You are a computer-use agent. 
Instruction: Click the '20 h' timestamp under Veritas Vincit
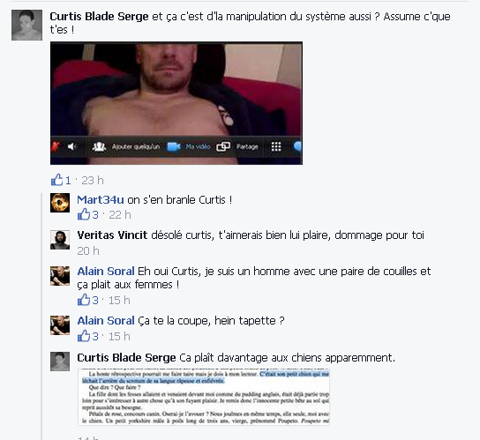[88, 251]
